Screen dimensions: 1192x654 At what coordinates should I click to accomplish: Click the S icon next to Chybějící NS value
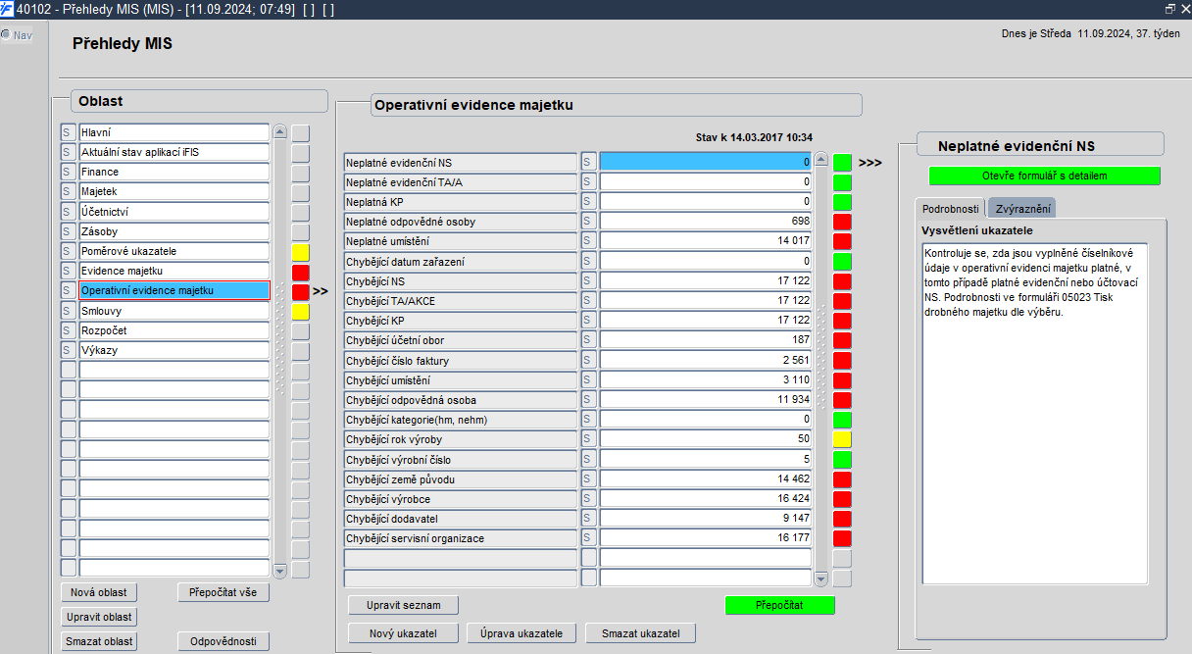pyautogui.click(x=588, y=280)
